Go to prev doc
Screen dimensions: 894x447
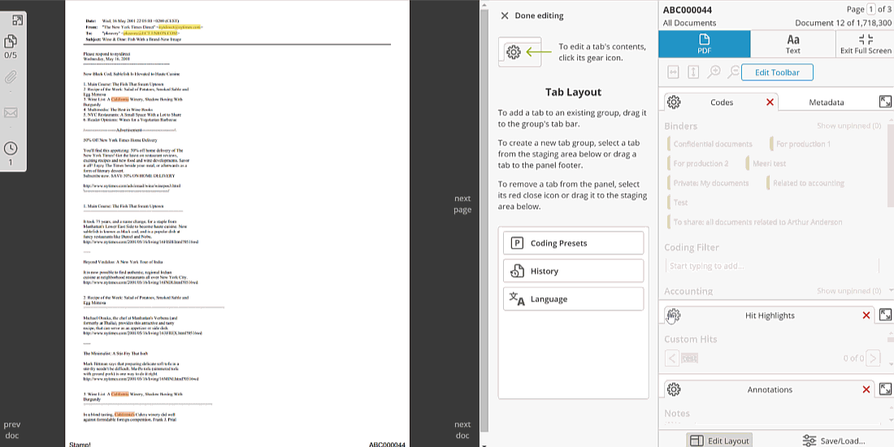coord(12,430)
